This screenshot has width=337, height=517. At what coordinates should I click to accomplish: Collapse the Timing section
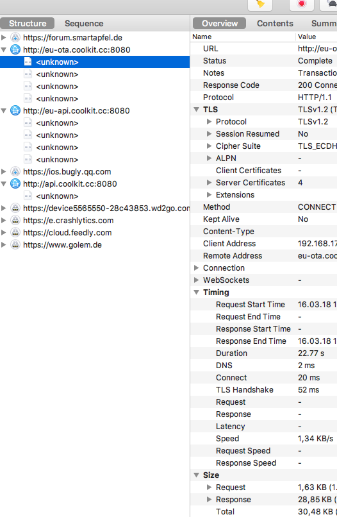[196, 292]
